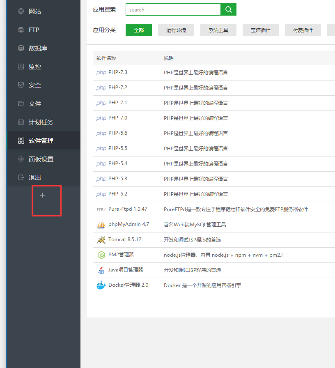Click the globe icon beside 网站

[x=21, y=11]
